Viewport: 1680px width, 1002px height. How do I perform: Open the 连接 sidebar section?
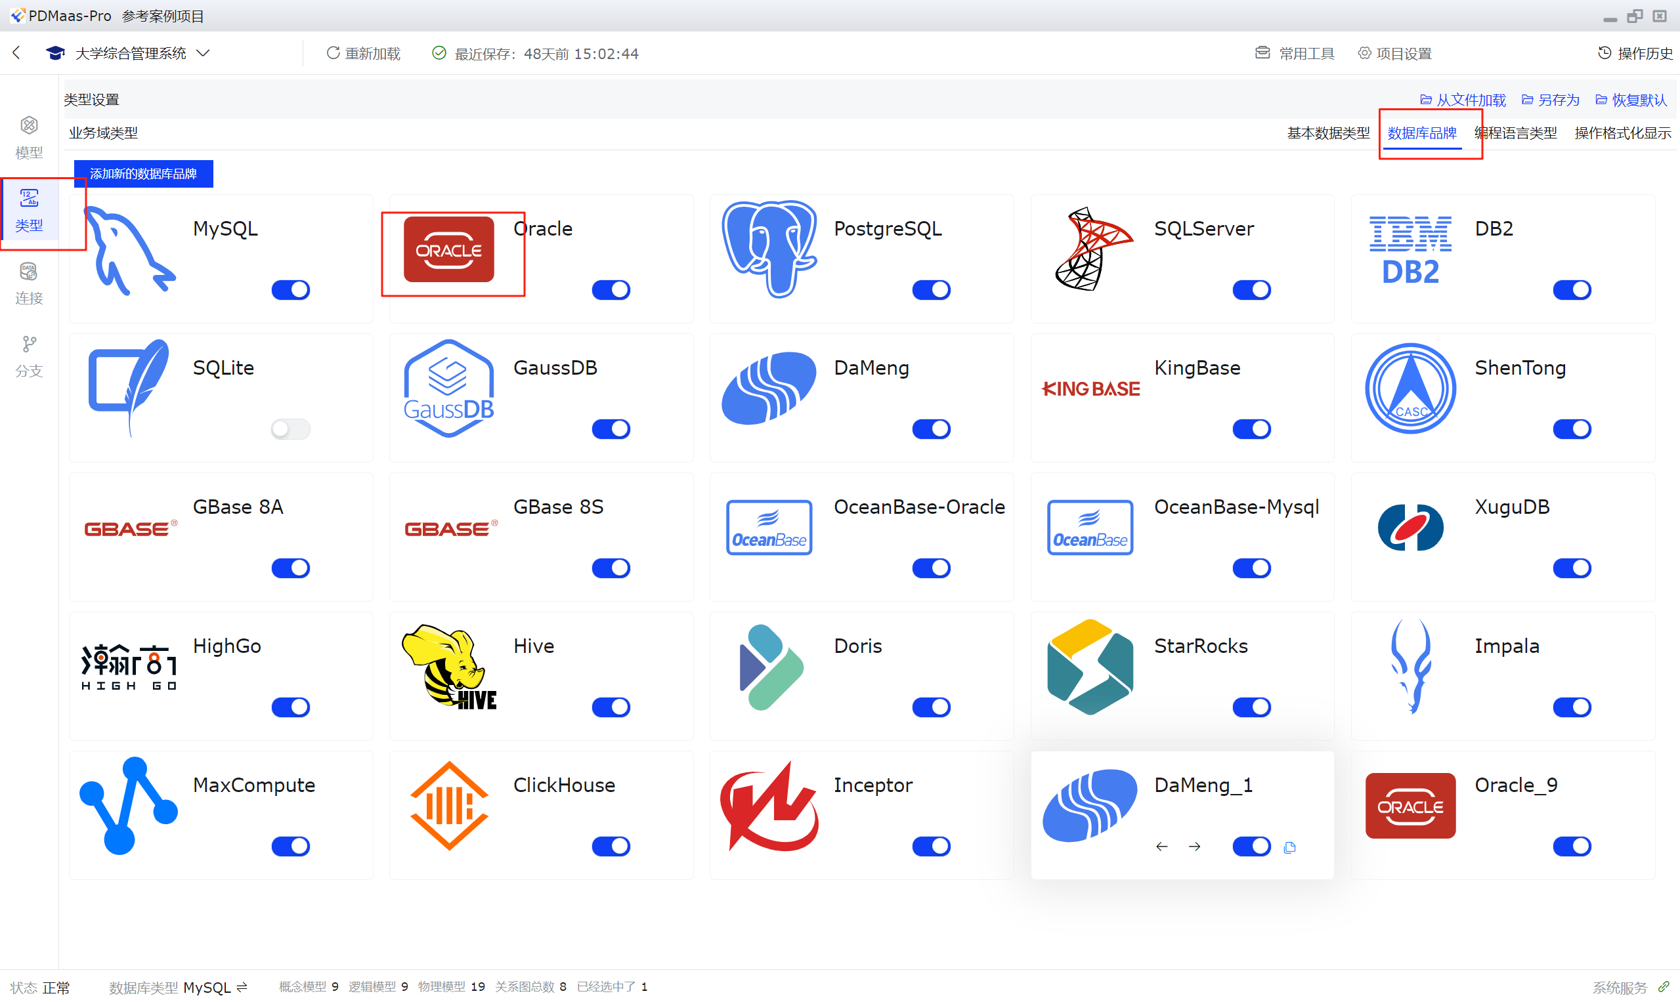[x=28, y=283]
